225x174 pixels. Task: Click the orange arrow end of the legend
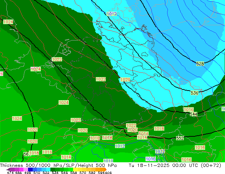coord(106,169)
